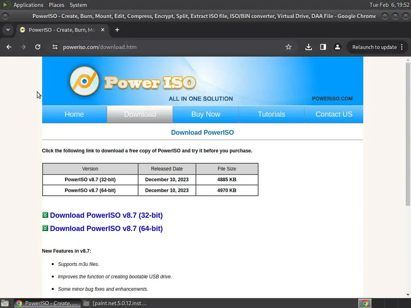
Task: Click Chrome icon in bottom-right workspace switcher
Action: (x=364, y=303)
